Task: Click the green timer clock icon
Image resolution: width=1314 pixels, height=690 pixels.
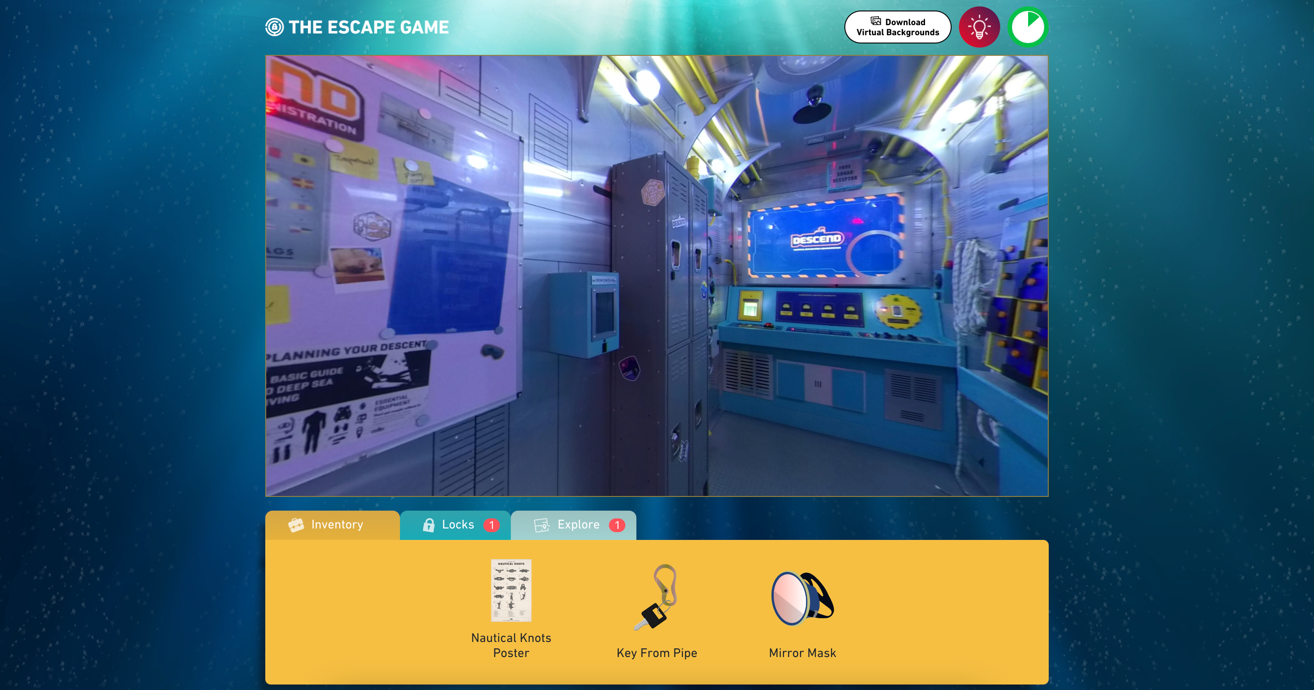Action: click(x=1027, y=27)
